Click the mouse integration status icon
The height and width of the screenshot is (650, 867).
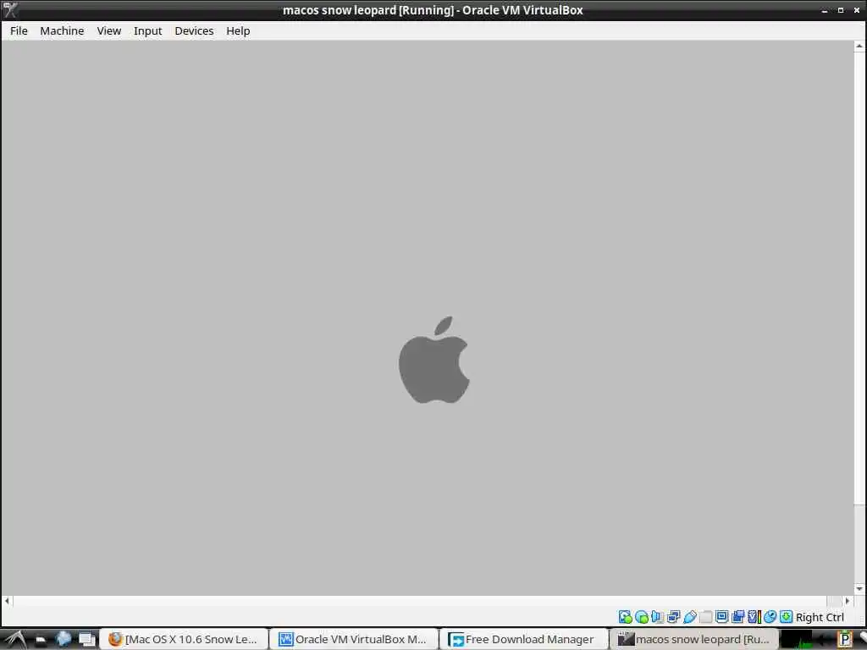point(770,617)
